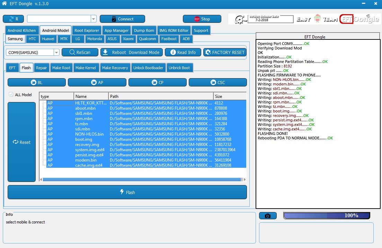Go to Dump Rom tab

144,30
